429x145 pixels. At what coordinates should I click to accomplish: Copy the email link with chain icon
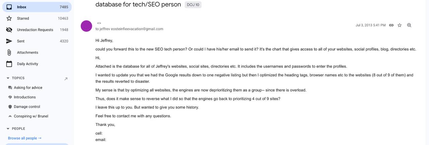(391, 25)
